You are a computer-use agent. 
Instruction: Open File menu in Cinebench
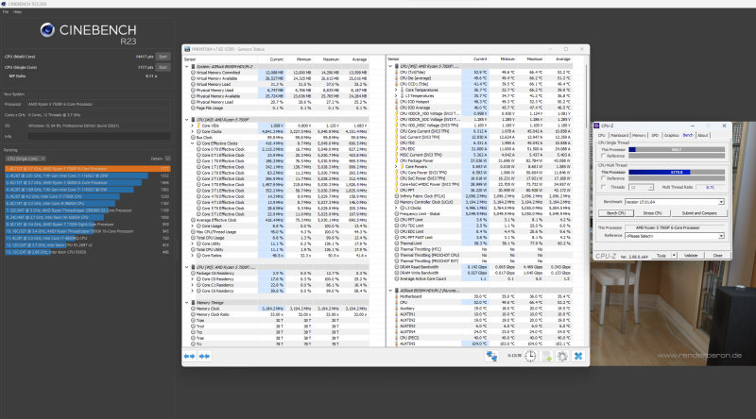pos(6,11)
